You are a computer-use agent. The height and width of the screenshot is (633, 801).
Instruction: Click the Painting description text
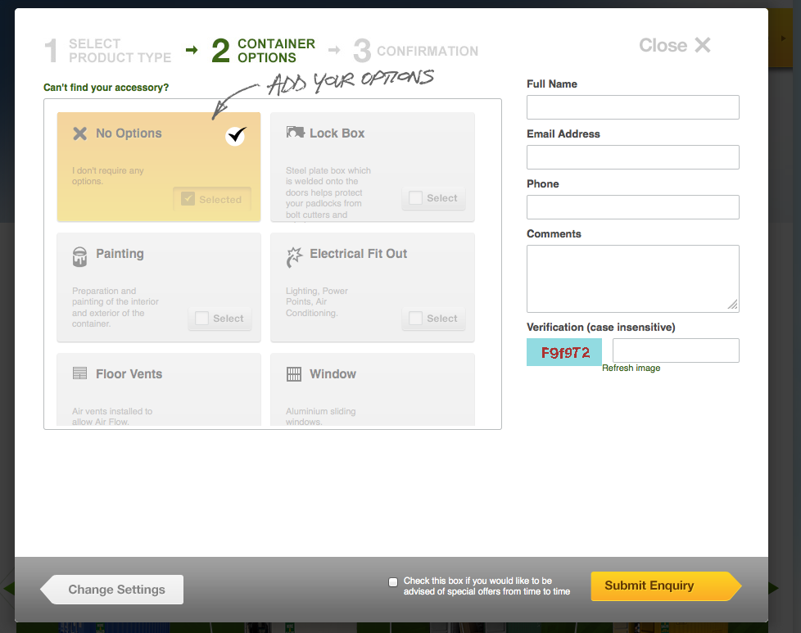(x=115, y=307)
